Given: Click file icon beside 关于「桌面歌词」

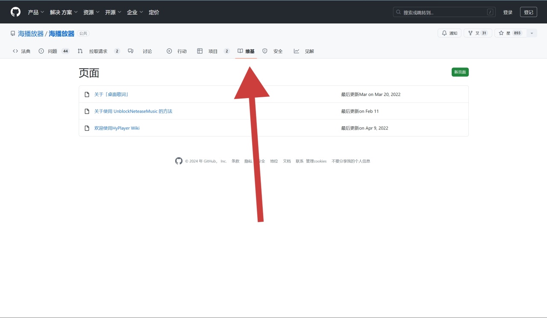Looking at the screenshot, I should tap(87, 94).
